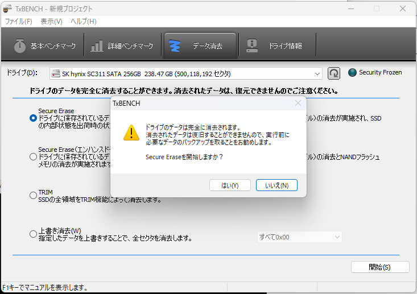Close the TxBENCH confirmation dialog
Image resolution: width=417 pixels, height=294 pixels.
[298, 103]
